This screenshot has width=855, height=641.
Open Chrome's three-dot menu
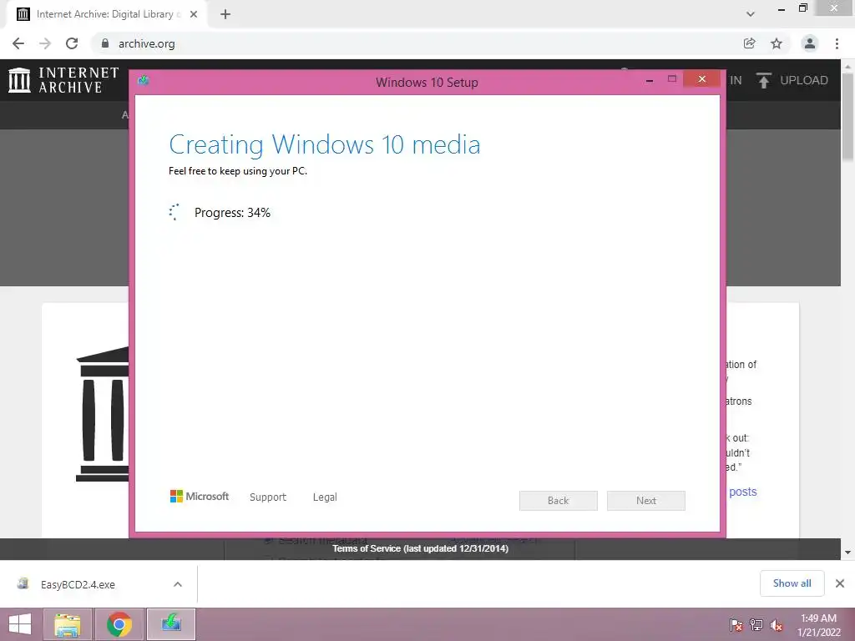[x=837, y=43]
